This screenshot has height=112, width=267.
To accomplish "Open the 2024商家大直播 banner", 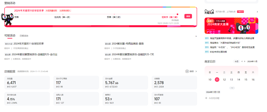I will point(231,26).
